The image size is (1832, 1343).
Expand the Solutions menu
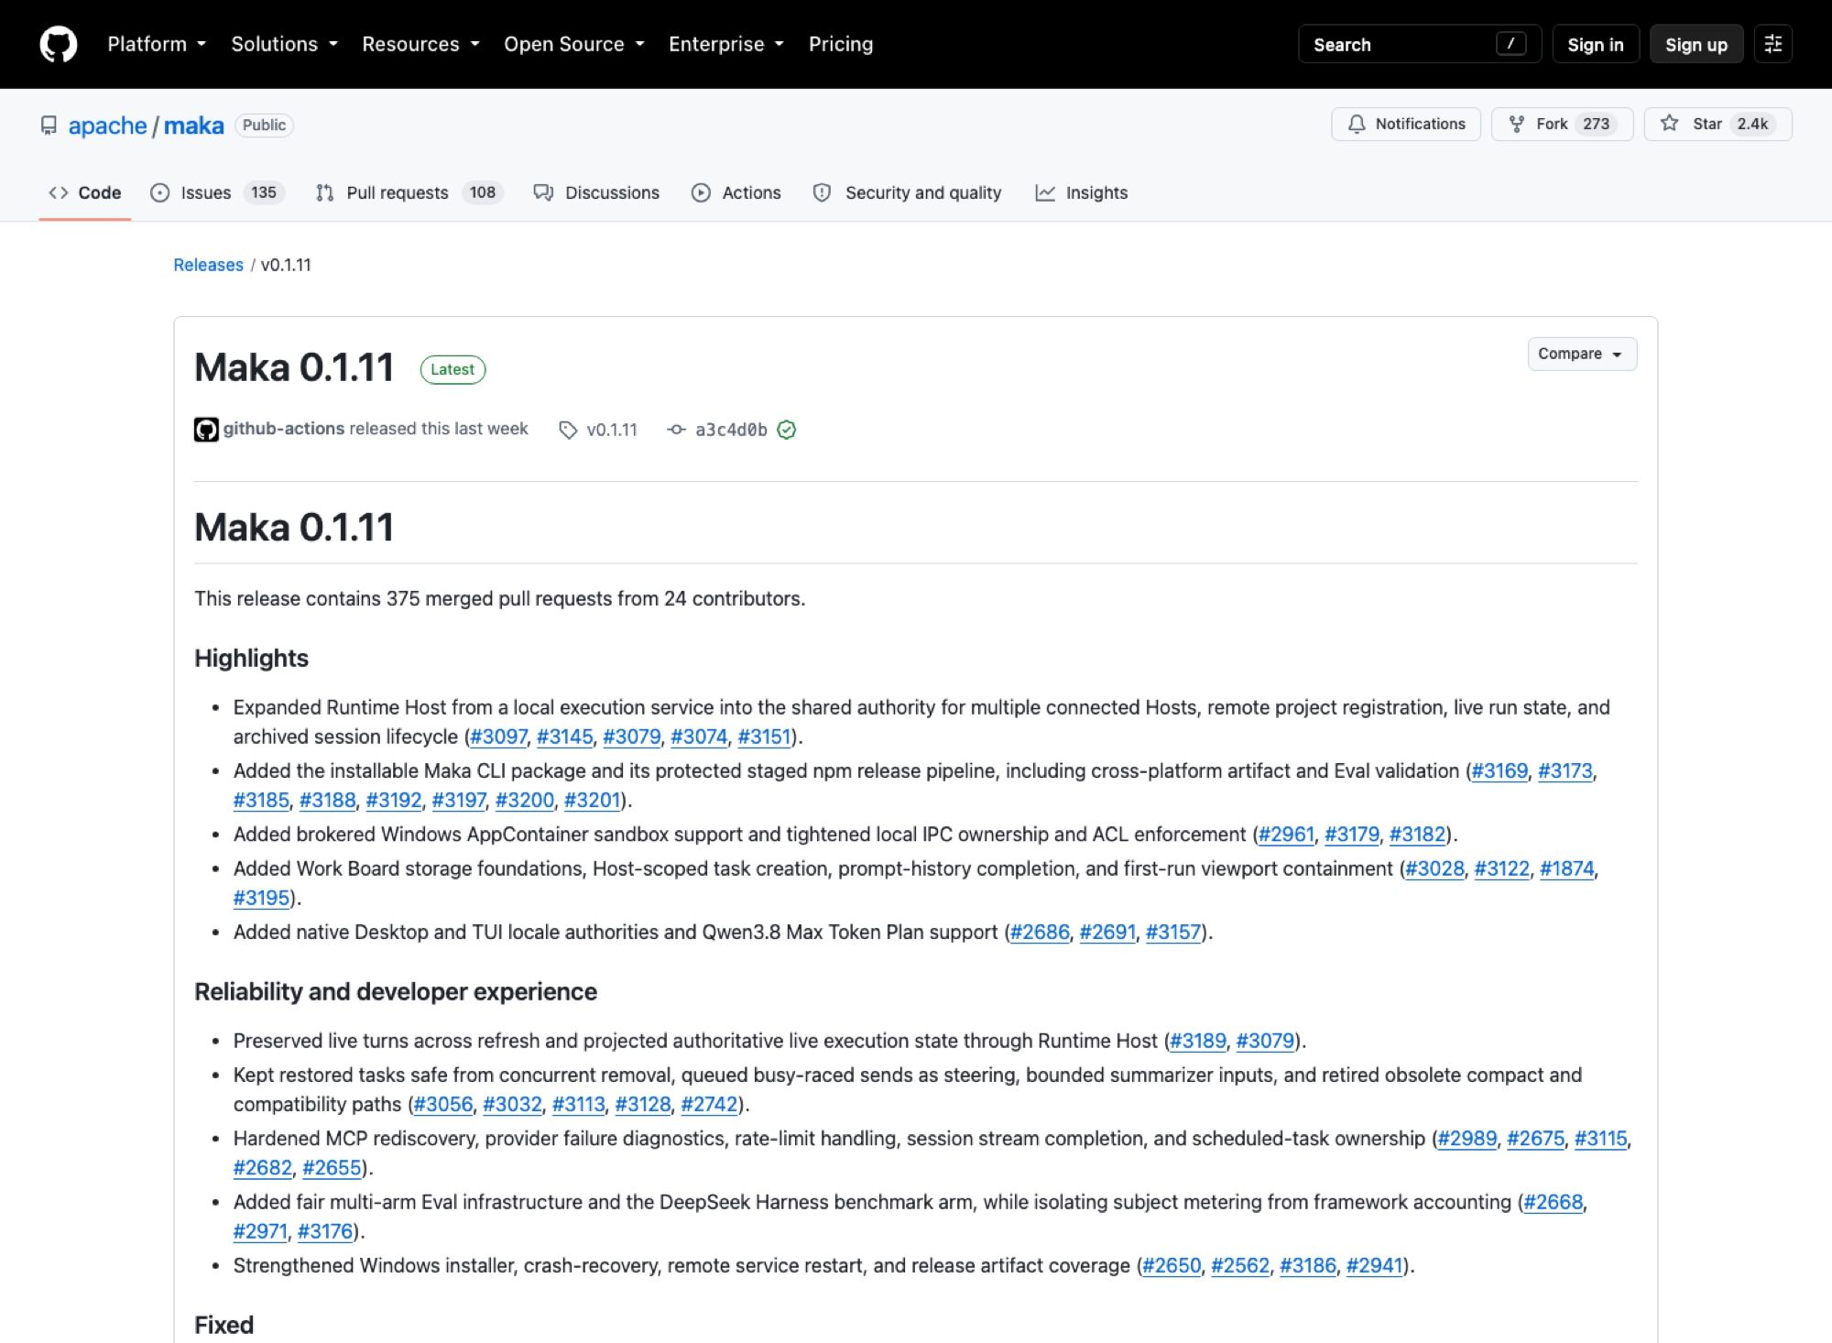point(285,44)
